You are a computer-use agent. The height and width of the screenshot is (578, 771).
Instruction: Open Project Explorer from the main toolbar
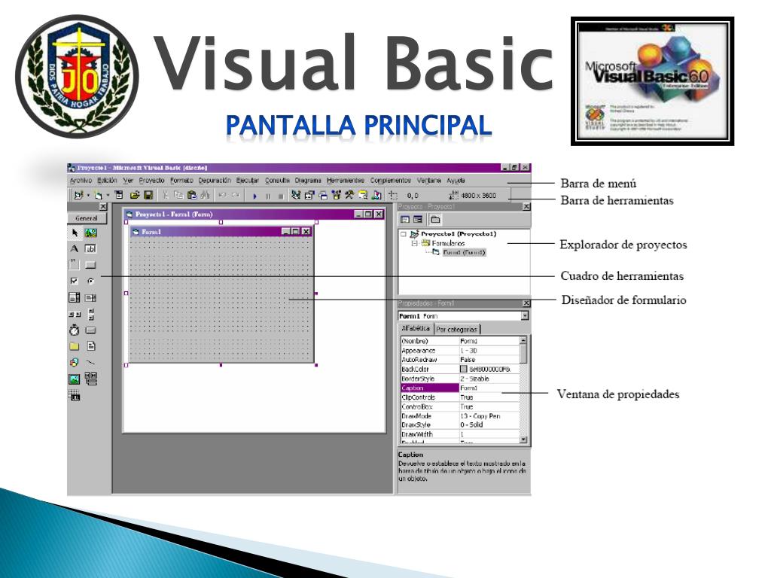pos(295,195)
